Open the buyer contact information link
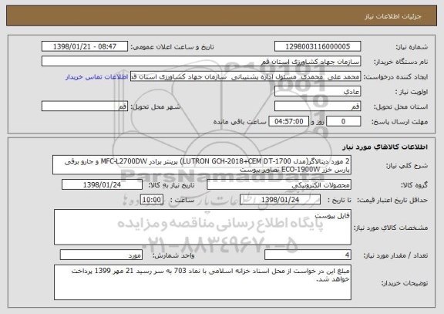This screenshot has width=444, height=314. [x=96, y=77]
